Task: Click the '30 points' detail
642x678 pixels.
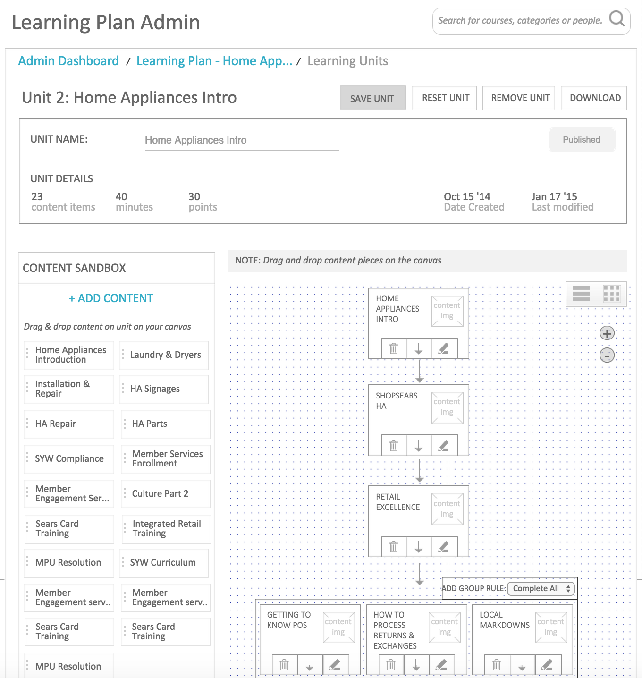Action: [x=203, y=202]
